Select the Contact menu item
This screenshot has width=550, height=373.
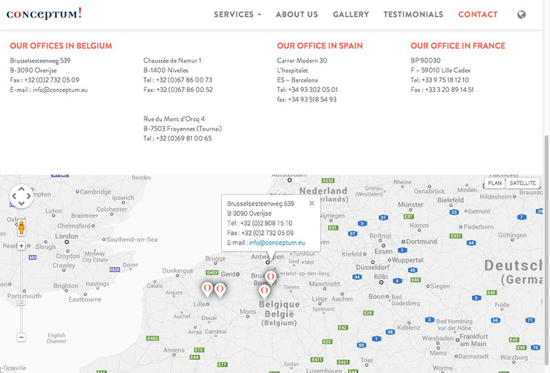click(x=478, y=14)
